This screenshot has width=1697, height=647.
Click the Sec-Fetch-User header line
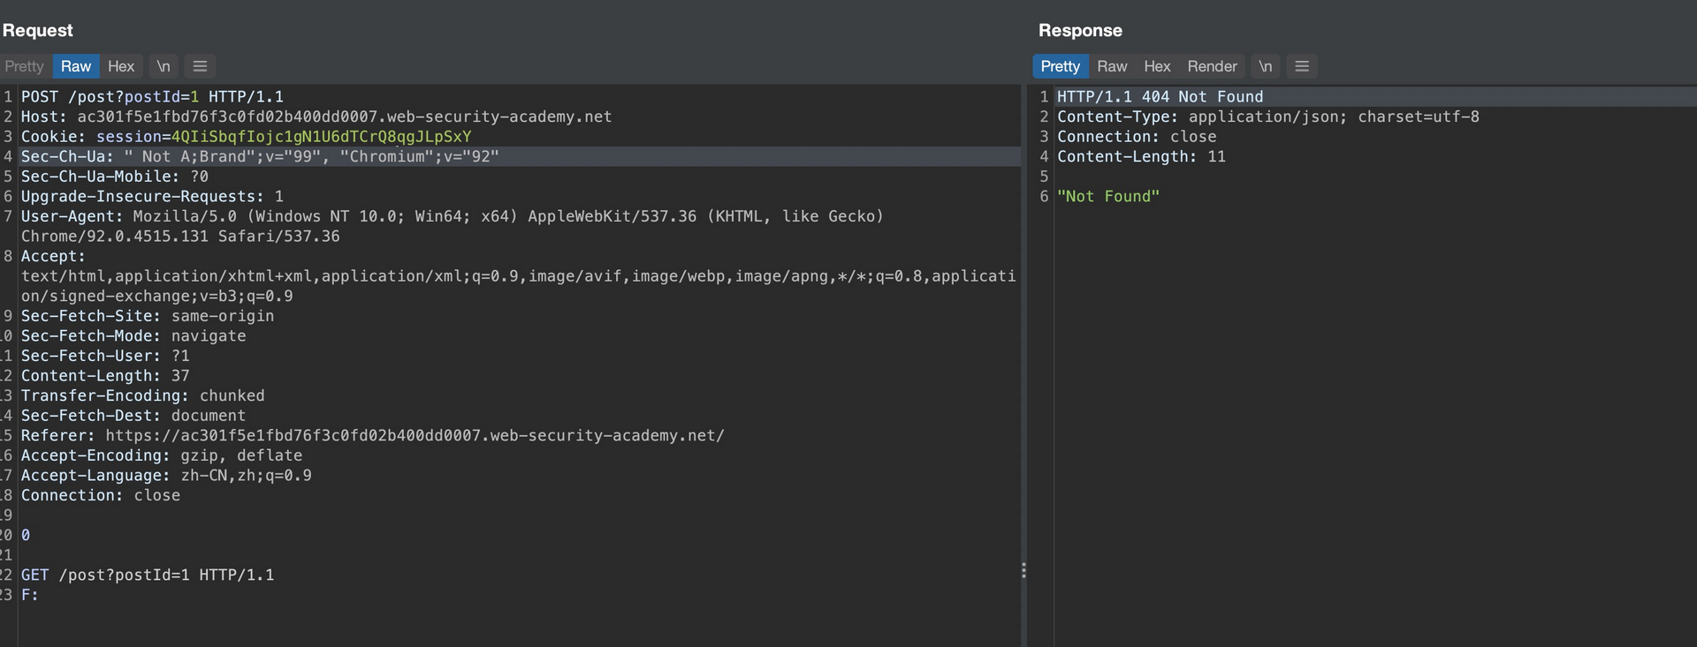pos(105,356)
